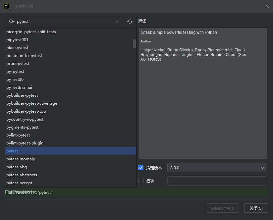This screenshot has height=220, width=273.
Task: Select pybuilder-pytest-too package
Action: tap(71, 111)
